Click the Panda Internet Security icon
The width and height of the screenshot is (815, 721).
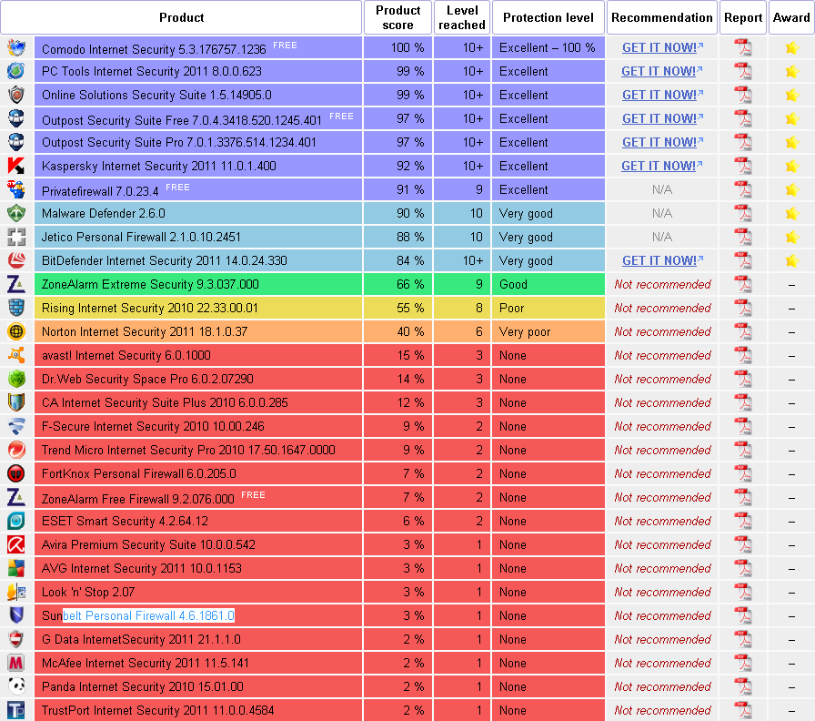(16, 686)
